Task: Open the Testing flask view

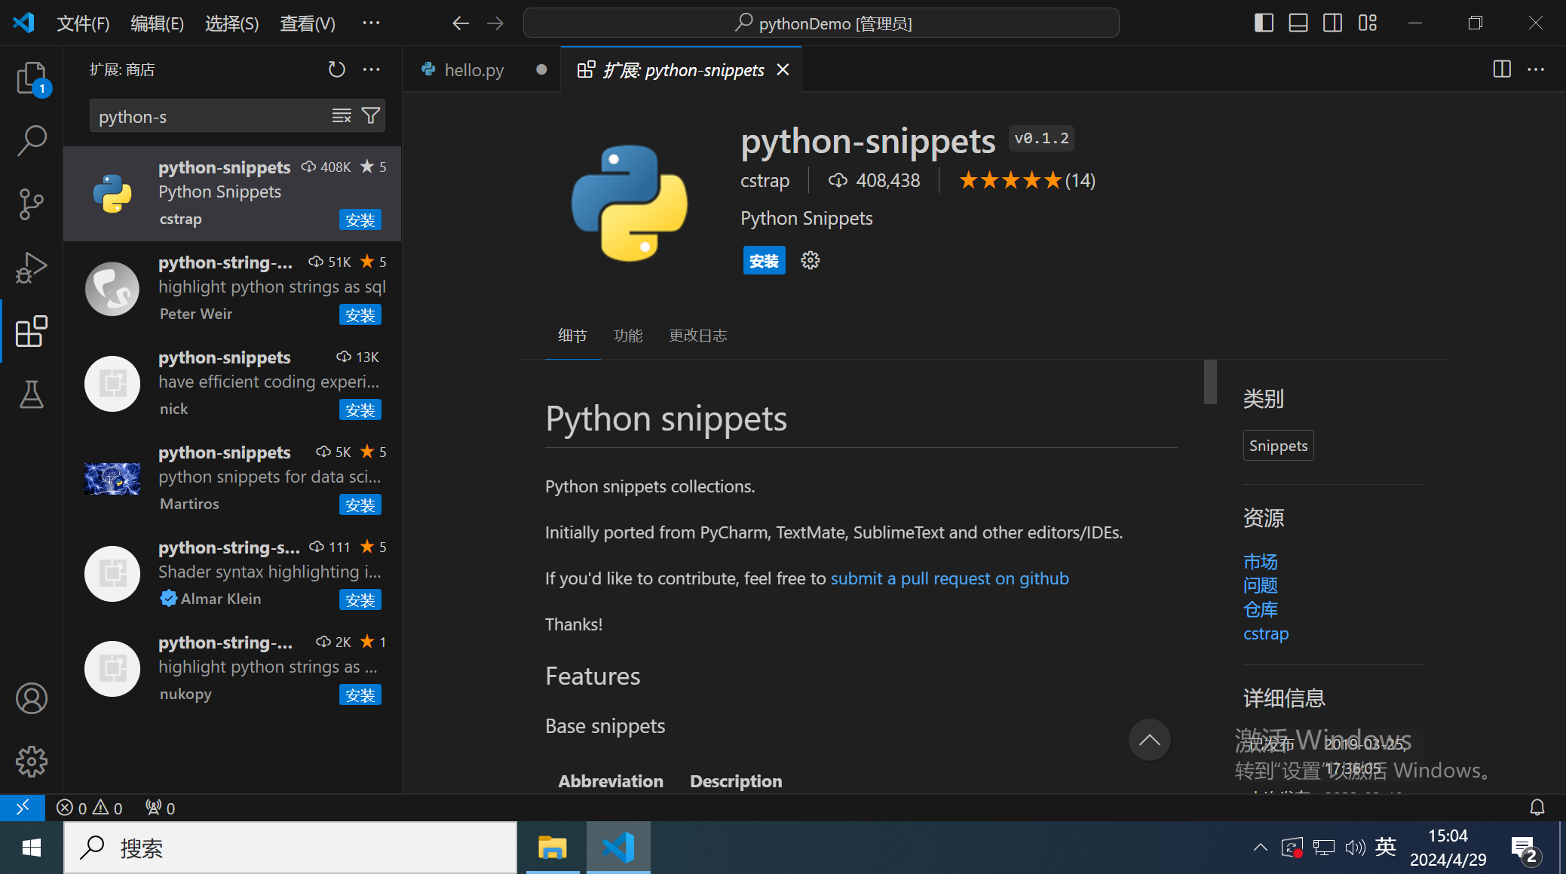Action: point(32,394)
